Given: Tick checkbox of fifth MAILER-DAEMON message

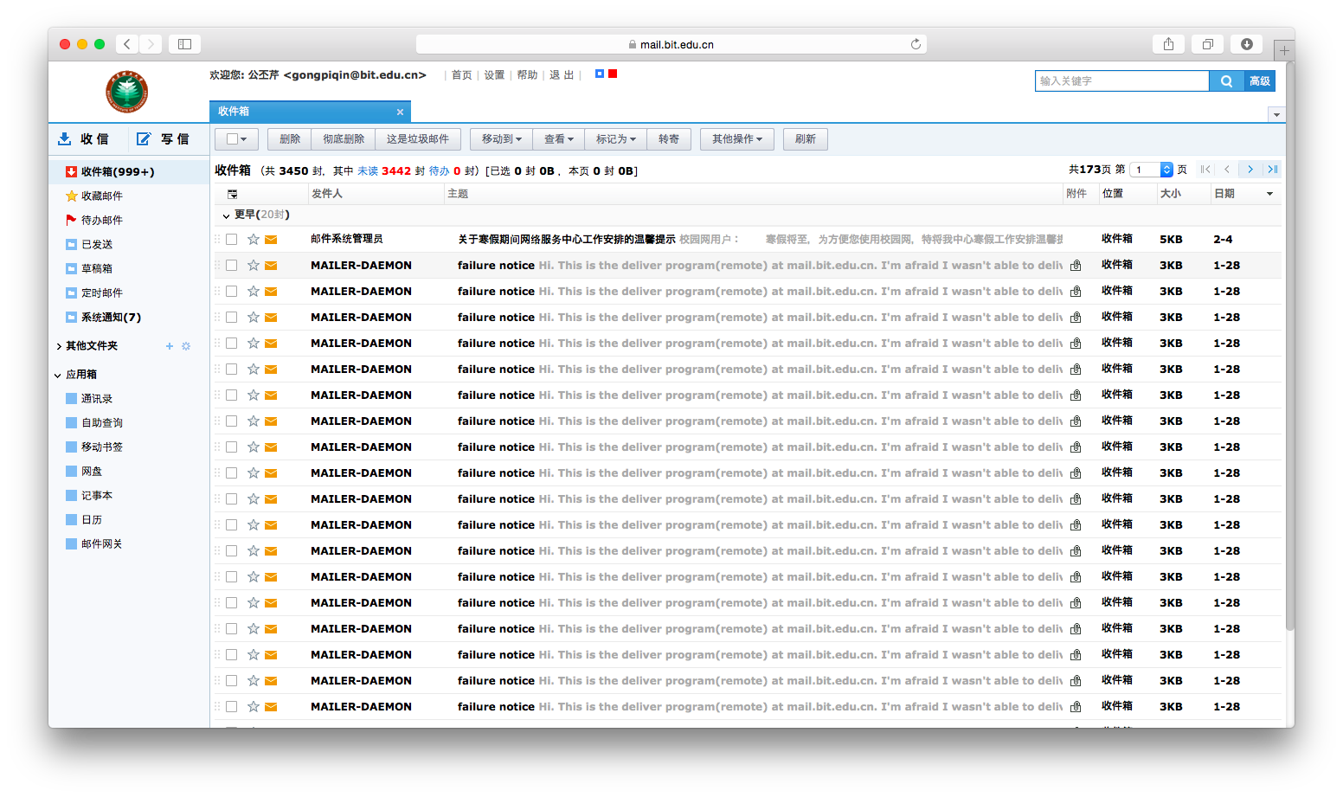Looking at the screenshot, I should coord(232,369).
